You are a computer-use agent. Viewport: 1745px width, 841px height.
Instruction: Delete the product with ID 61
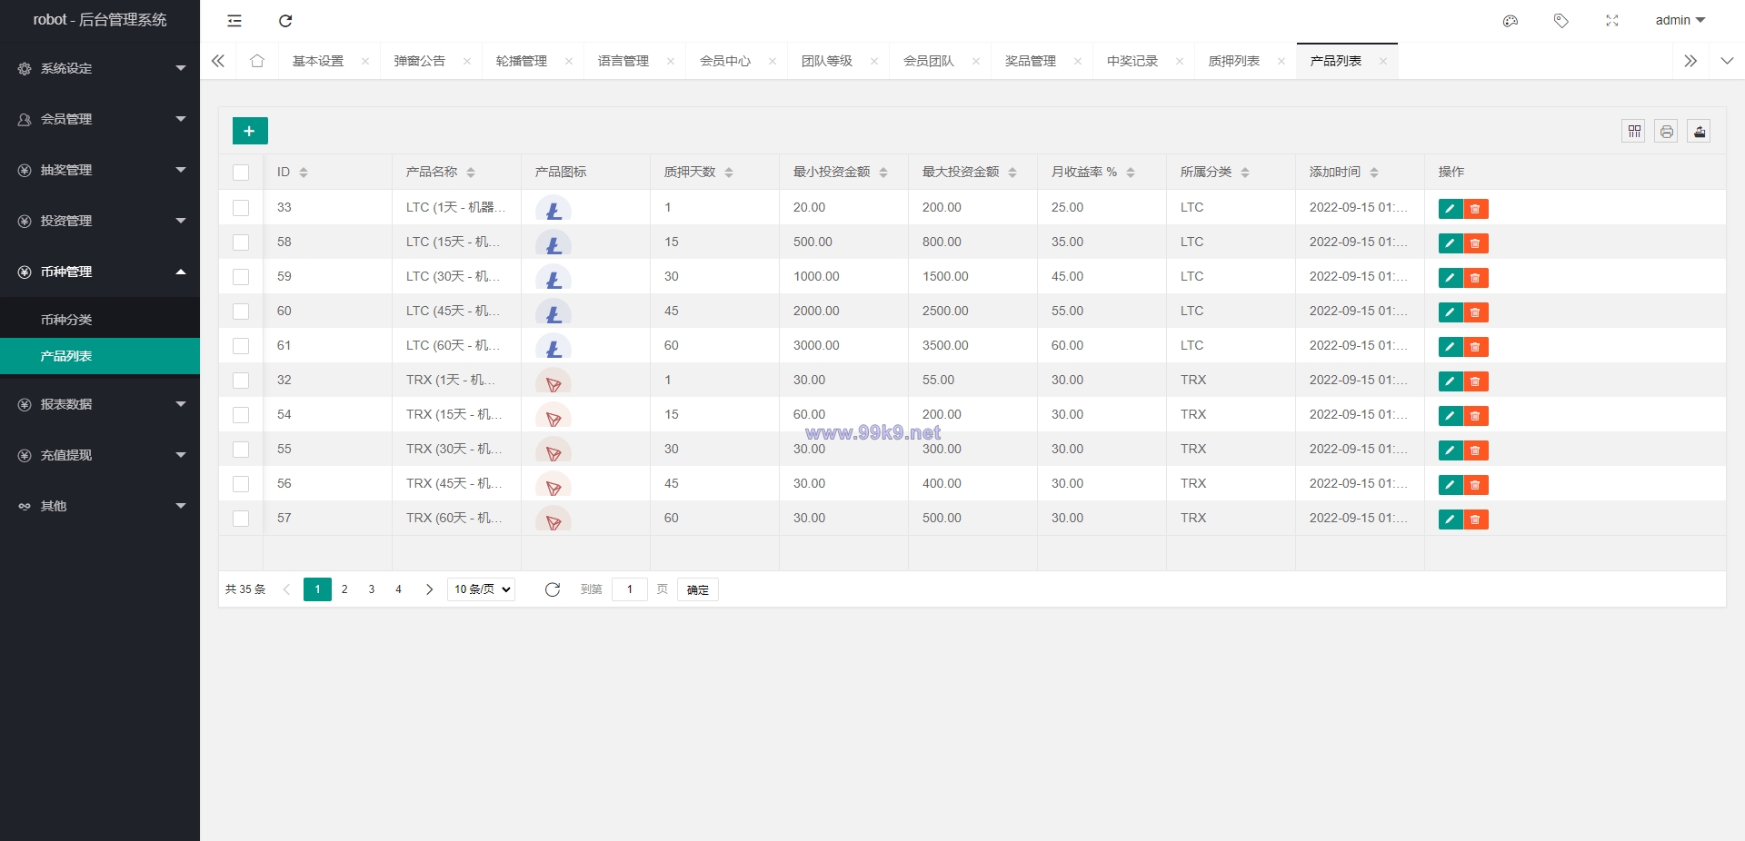pyautogui.click(x=1476, y=347)
